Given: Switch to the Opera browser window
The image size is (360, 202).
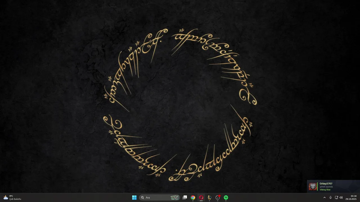Looking at the screenshot, I should pos(201,198).
